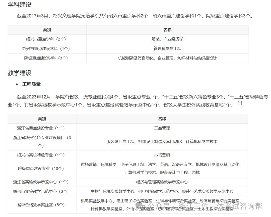Viewport: 271px width, 217px height.
Task: Select the cell 服装、产业经济学
Action: coord(167,39)
